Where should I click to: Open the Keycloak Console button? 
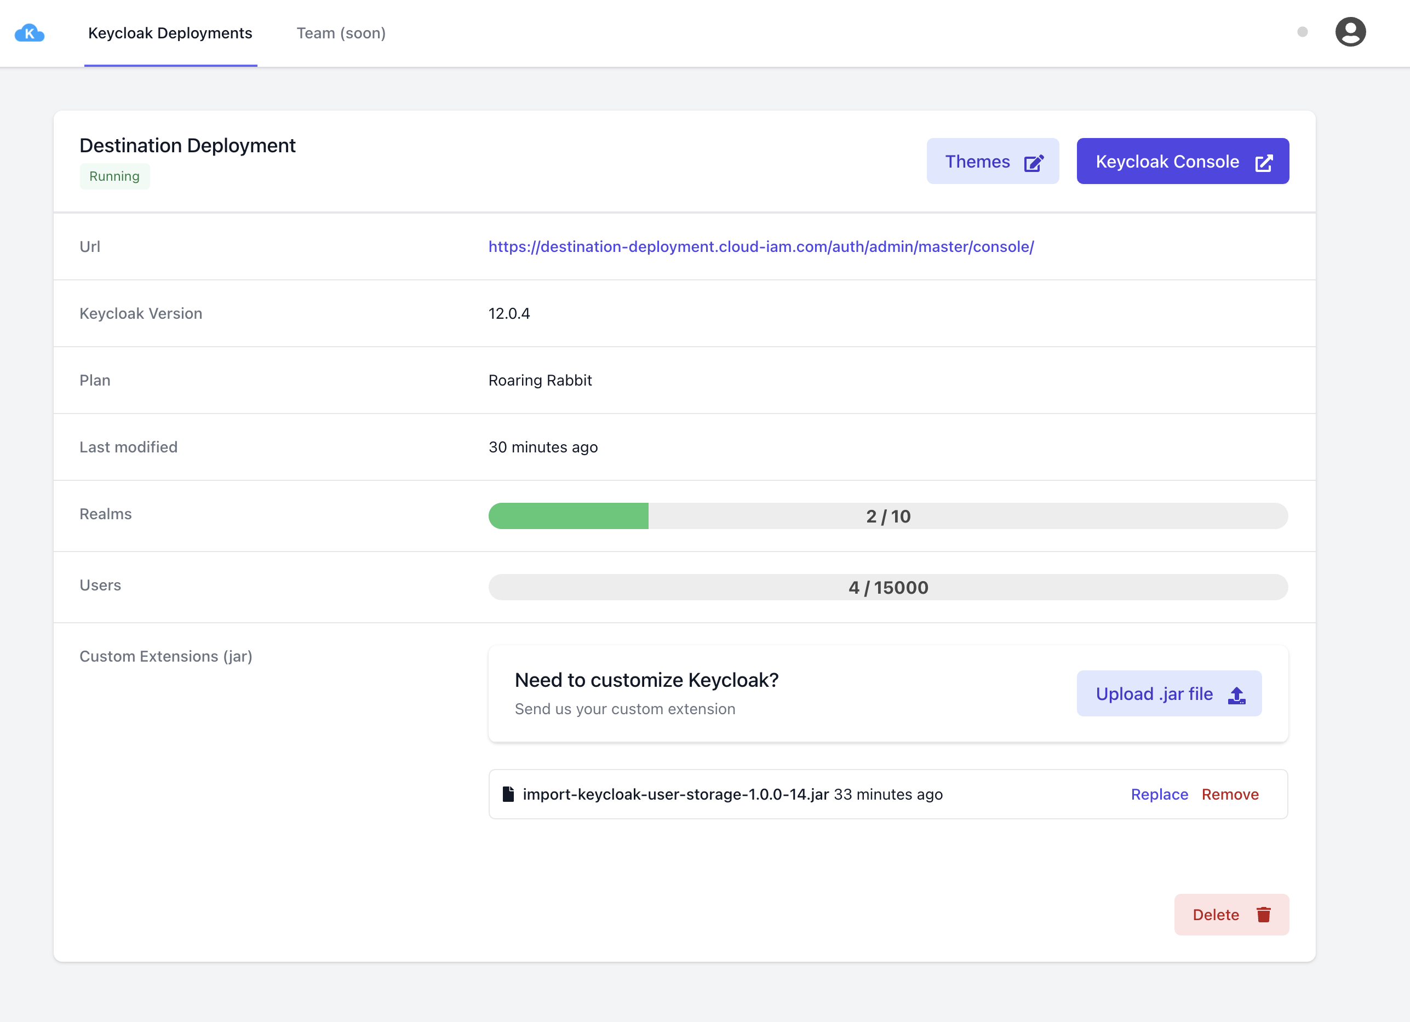1182,161
